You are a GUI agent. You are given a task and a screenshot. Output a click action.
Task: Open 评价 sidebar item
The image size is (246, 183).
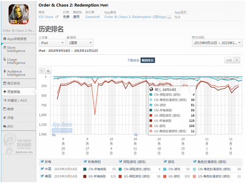19,126
